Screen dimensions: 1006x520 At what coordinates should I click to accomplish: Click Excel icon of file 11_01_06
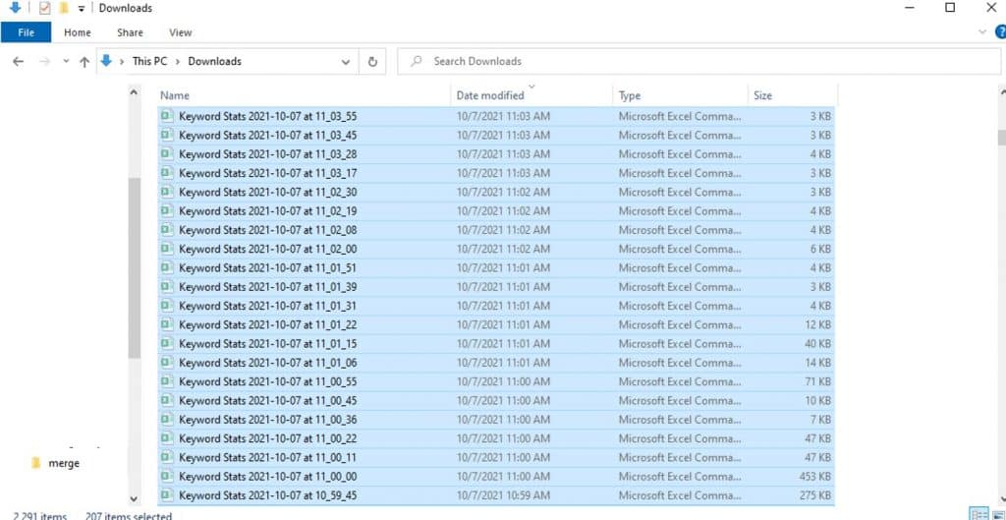point(167,362)
